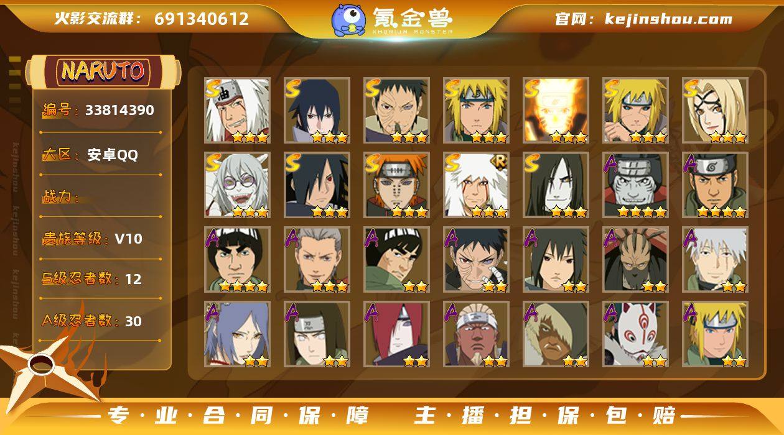
Task: Select the Killer Bee dark-skinned A-rank portrait
Action: pos(477,334)
